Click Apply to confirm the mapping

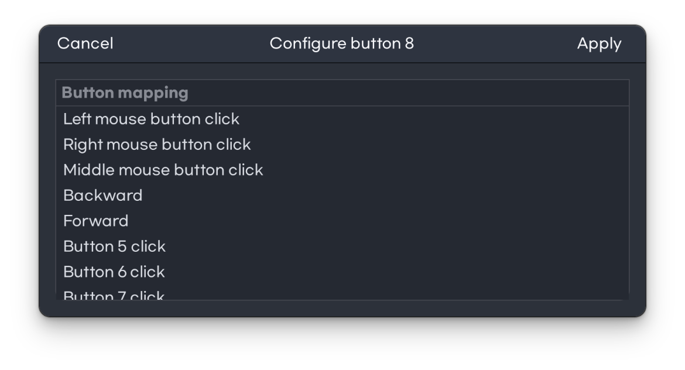[x=599, y=44]
